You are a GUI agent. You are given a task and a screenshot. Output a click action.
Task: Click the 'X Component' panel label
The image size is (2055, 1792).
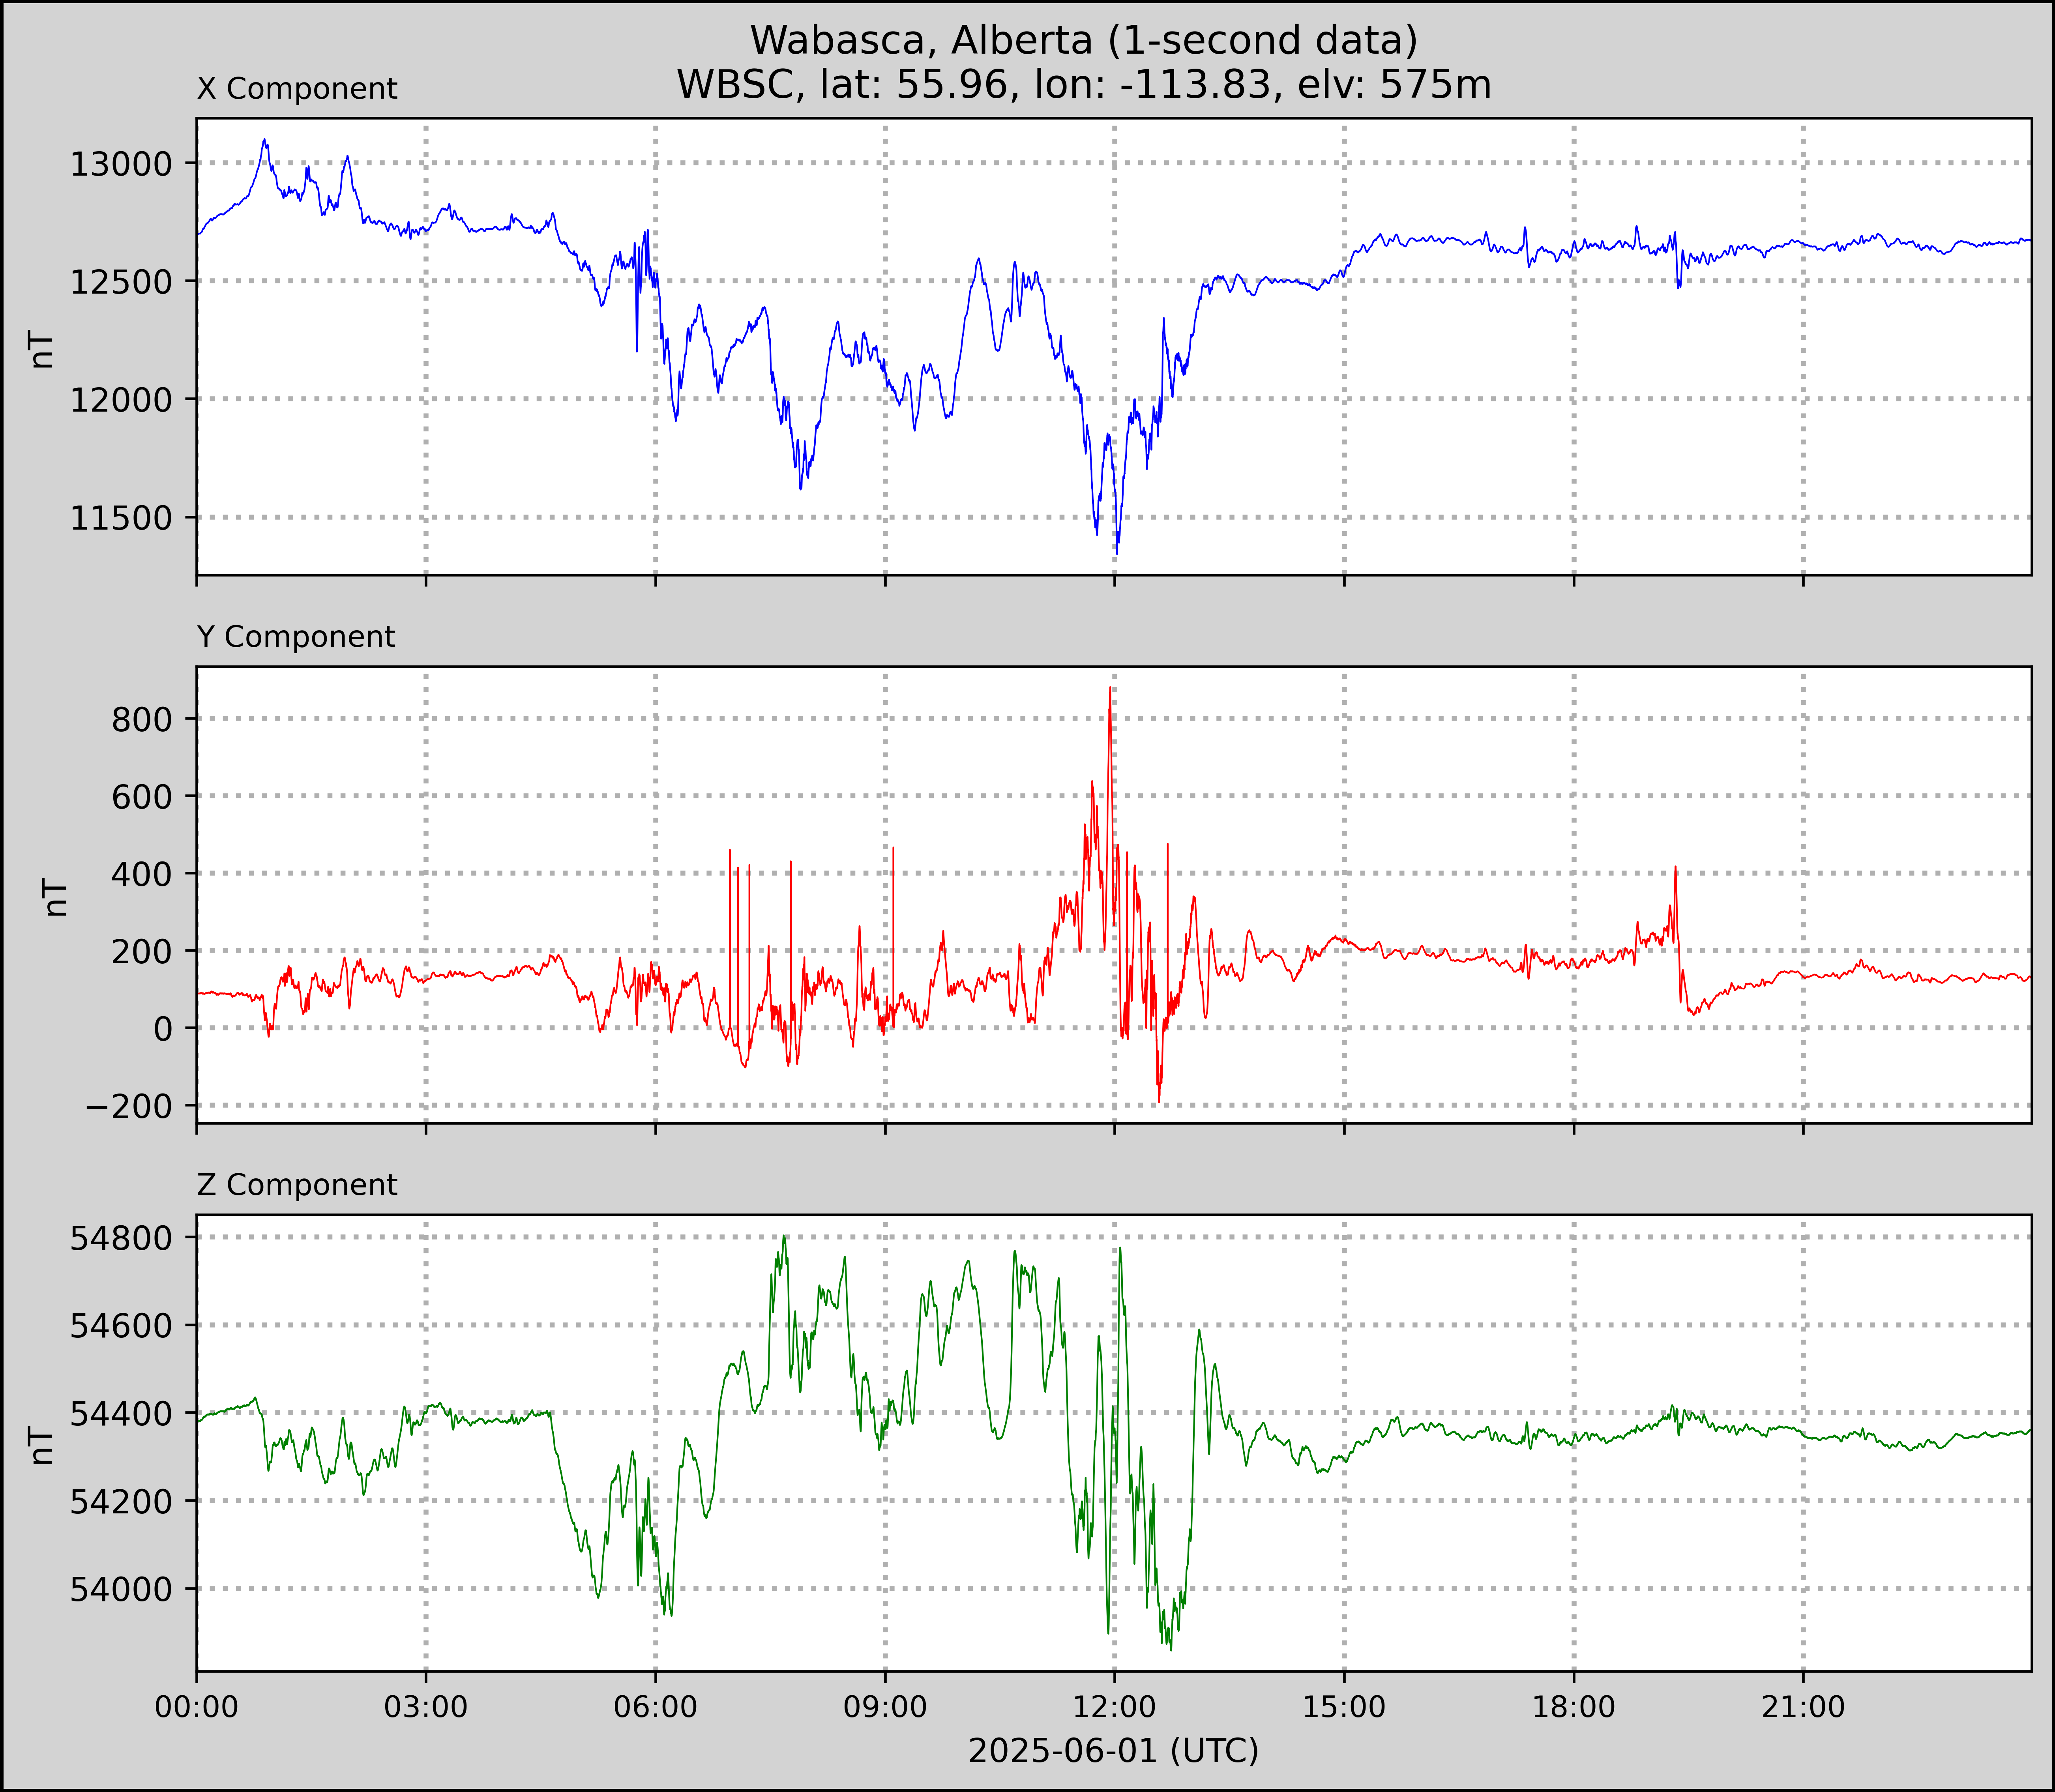[297, 89]
